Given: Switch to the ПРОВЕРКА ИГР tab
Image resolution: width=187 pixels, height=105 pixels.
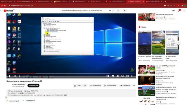Looking at the screenshot, I should point(25,2).
